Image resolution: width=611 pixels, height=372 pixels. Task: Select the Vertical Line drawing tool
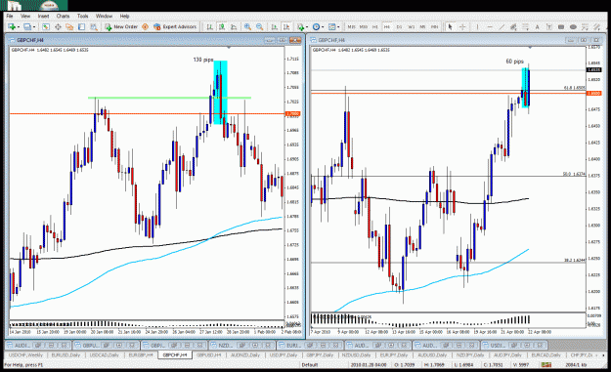pos(477,26)
